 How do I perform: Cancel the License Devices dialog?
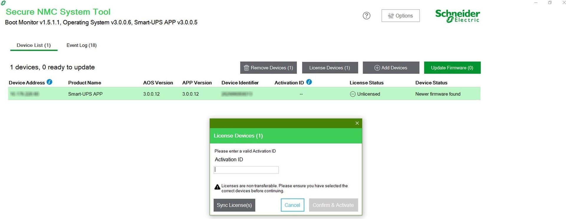[292, 205]
